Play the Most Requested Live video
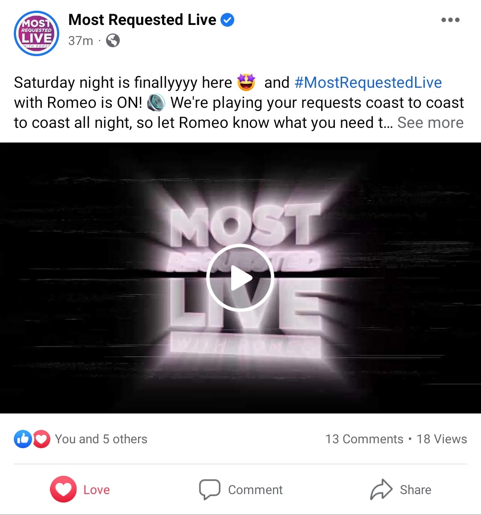 click(240, 278)
